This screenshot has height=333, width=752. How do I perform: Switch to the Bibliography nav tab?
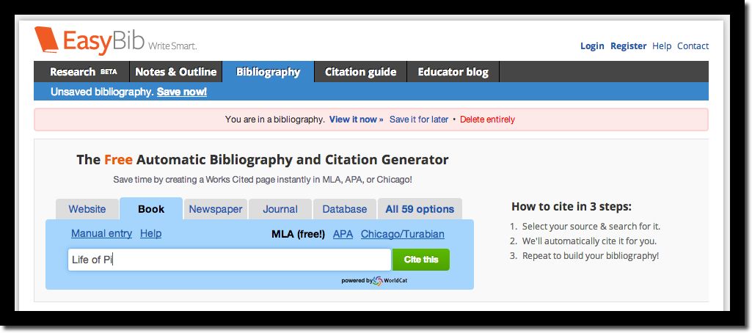point(268,72)
